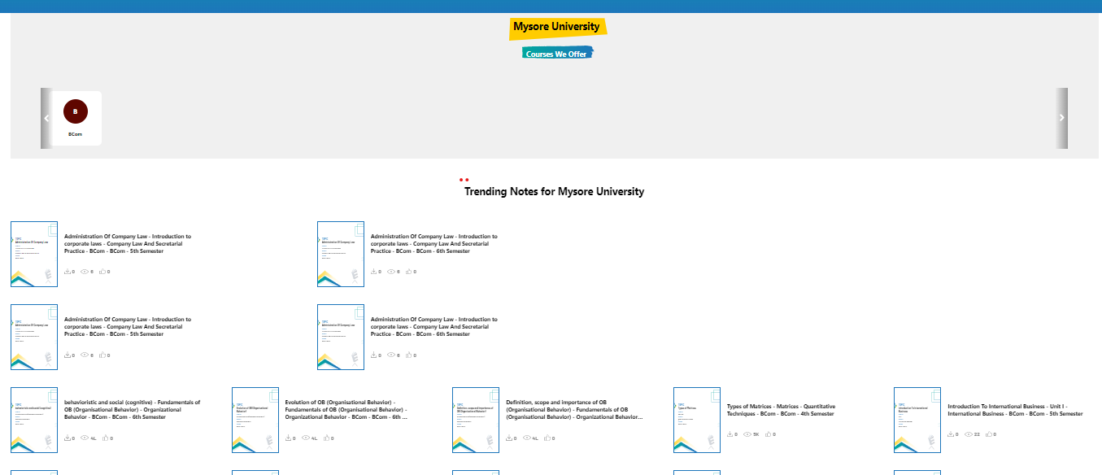Click the like icon on the behavioristic and social note
Screen dimensions: 1102x475
coord(105,437)
